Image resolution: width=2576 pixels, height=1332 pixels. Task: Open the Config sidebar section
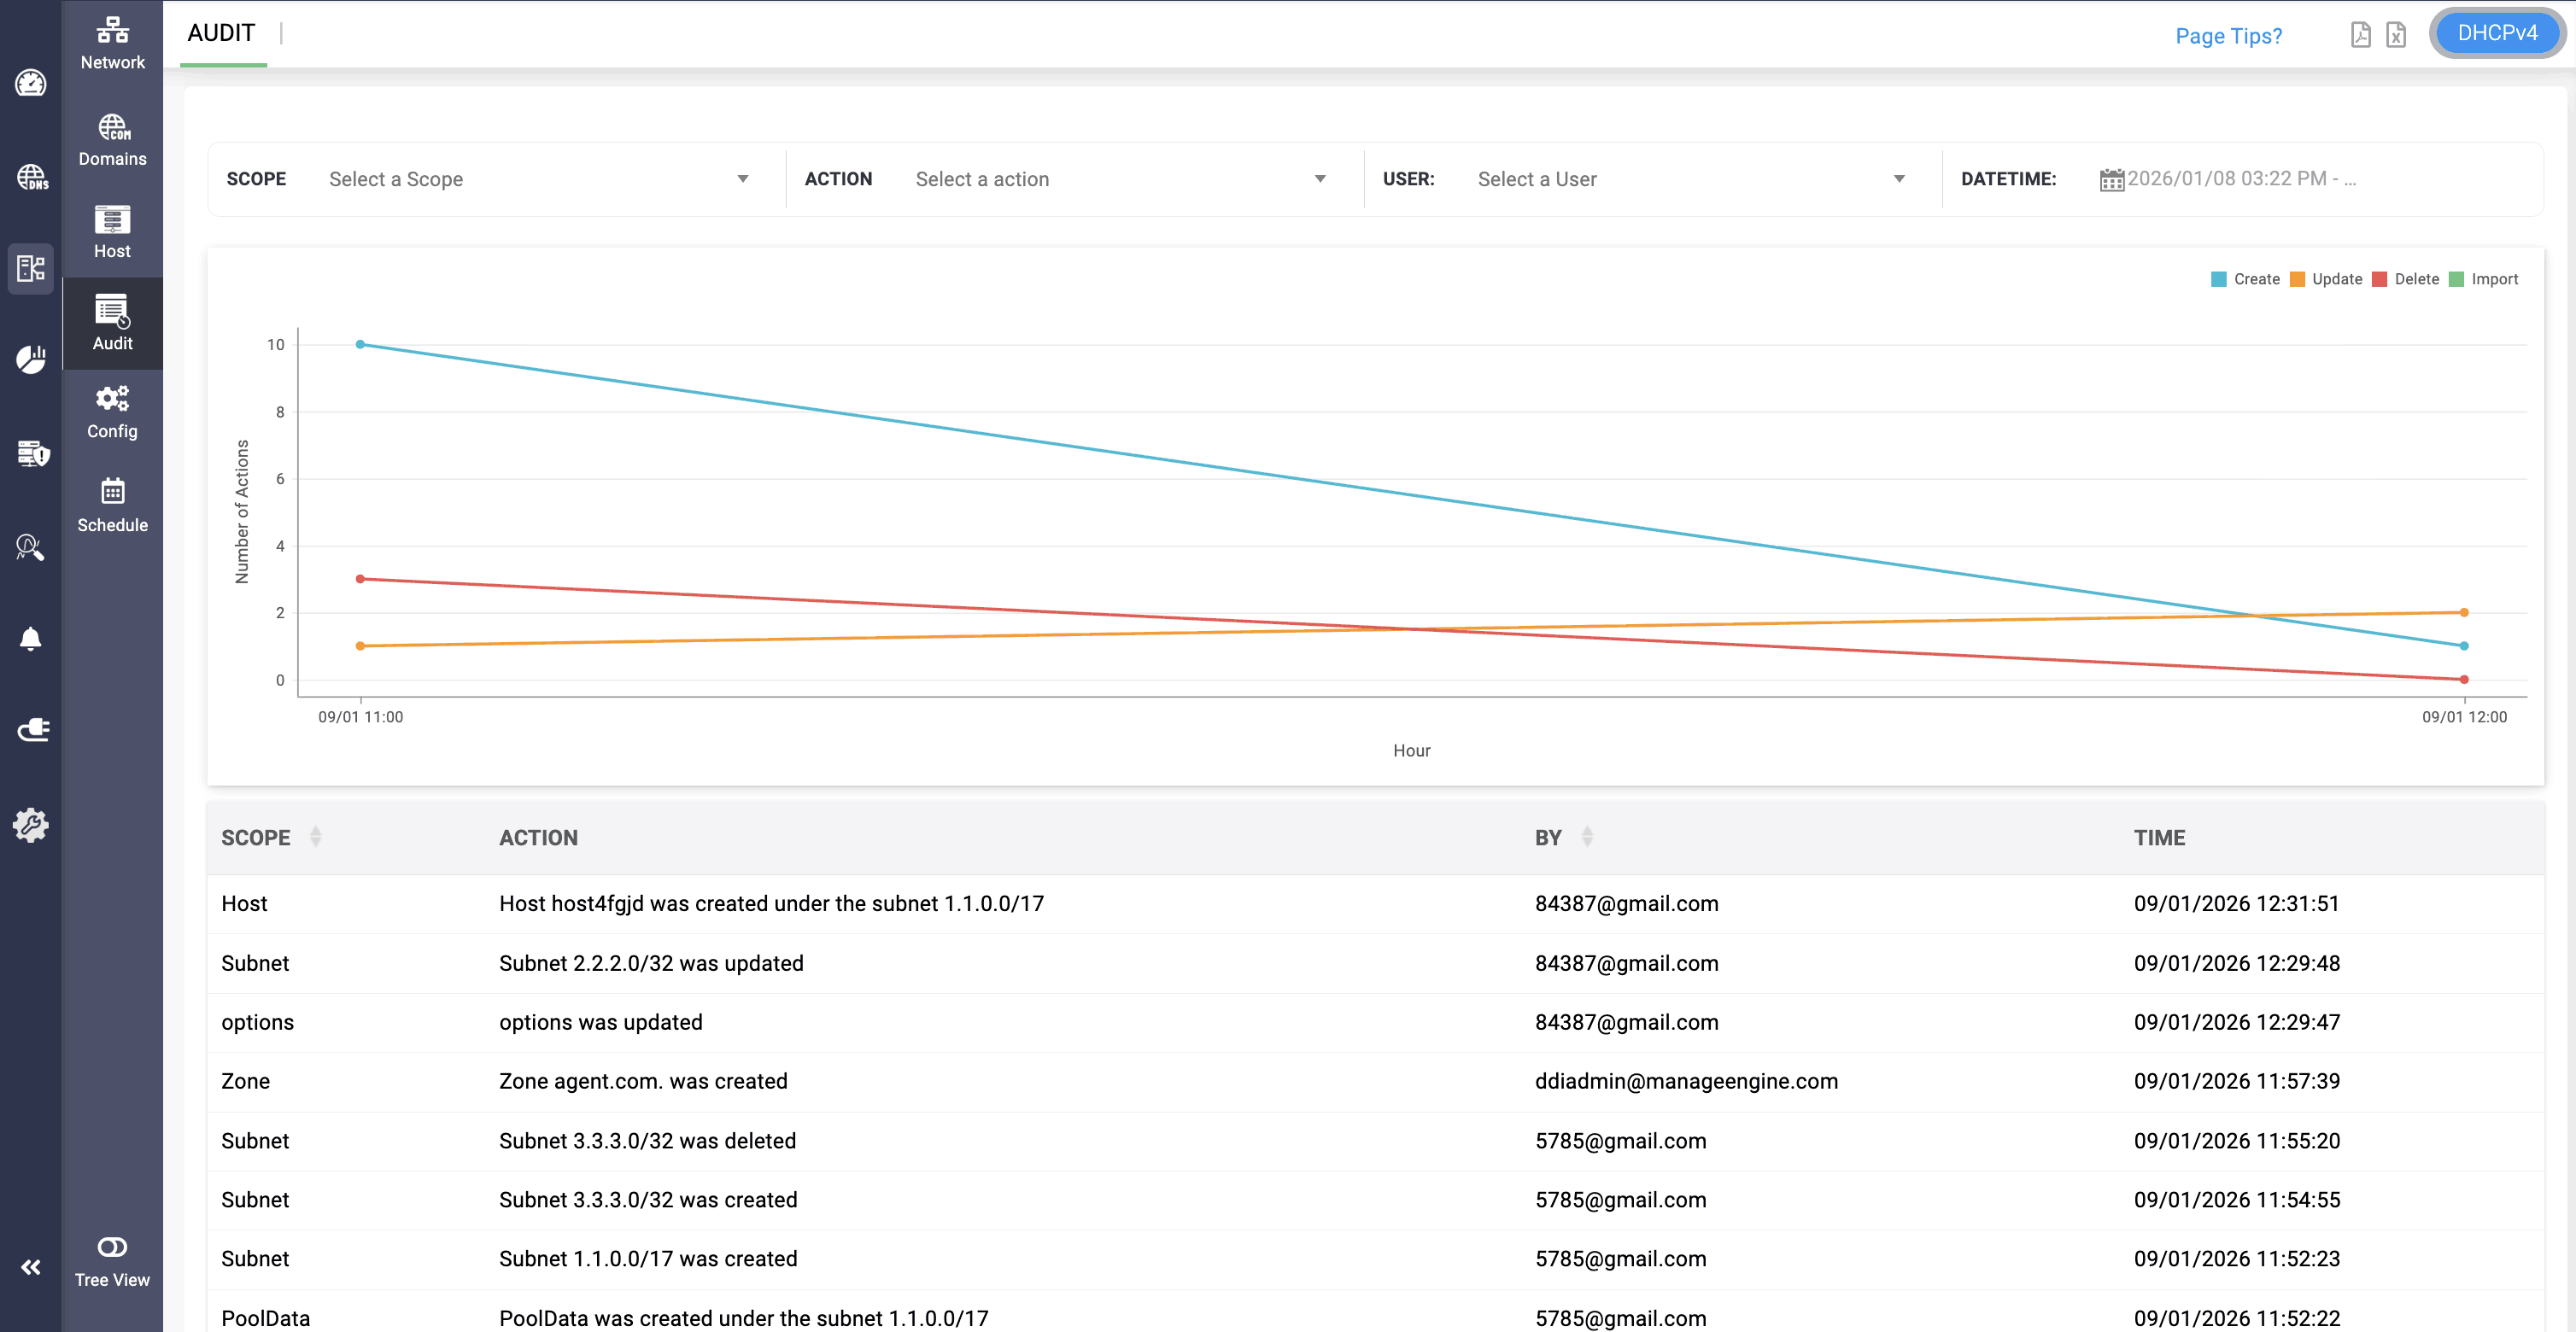[x=112, y=412]
